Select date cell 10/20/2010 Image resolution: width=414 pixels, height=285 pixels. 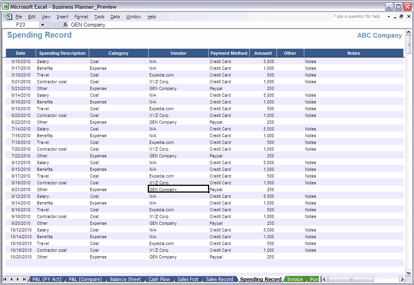click(21, 257)
